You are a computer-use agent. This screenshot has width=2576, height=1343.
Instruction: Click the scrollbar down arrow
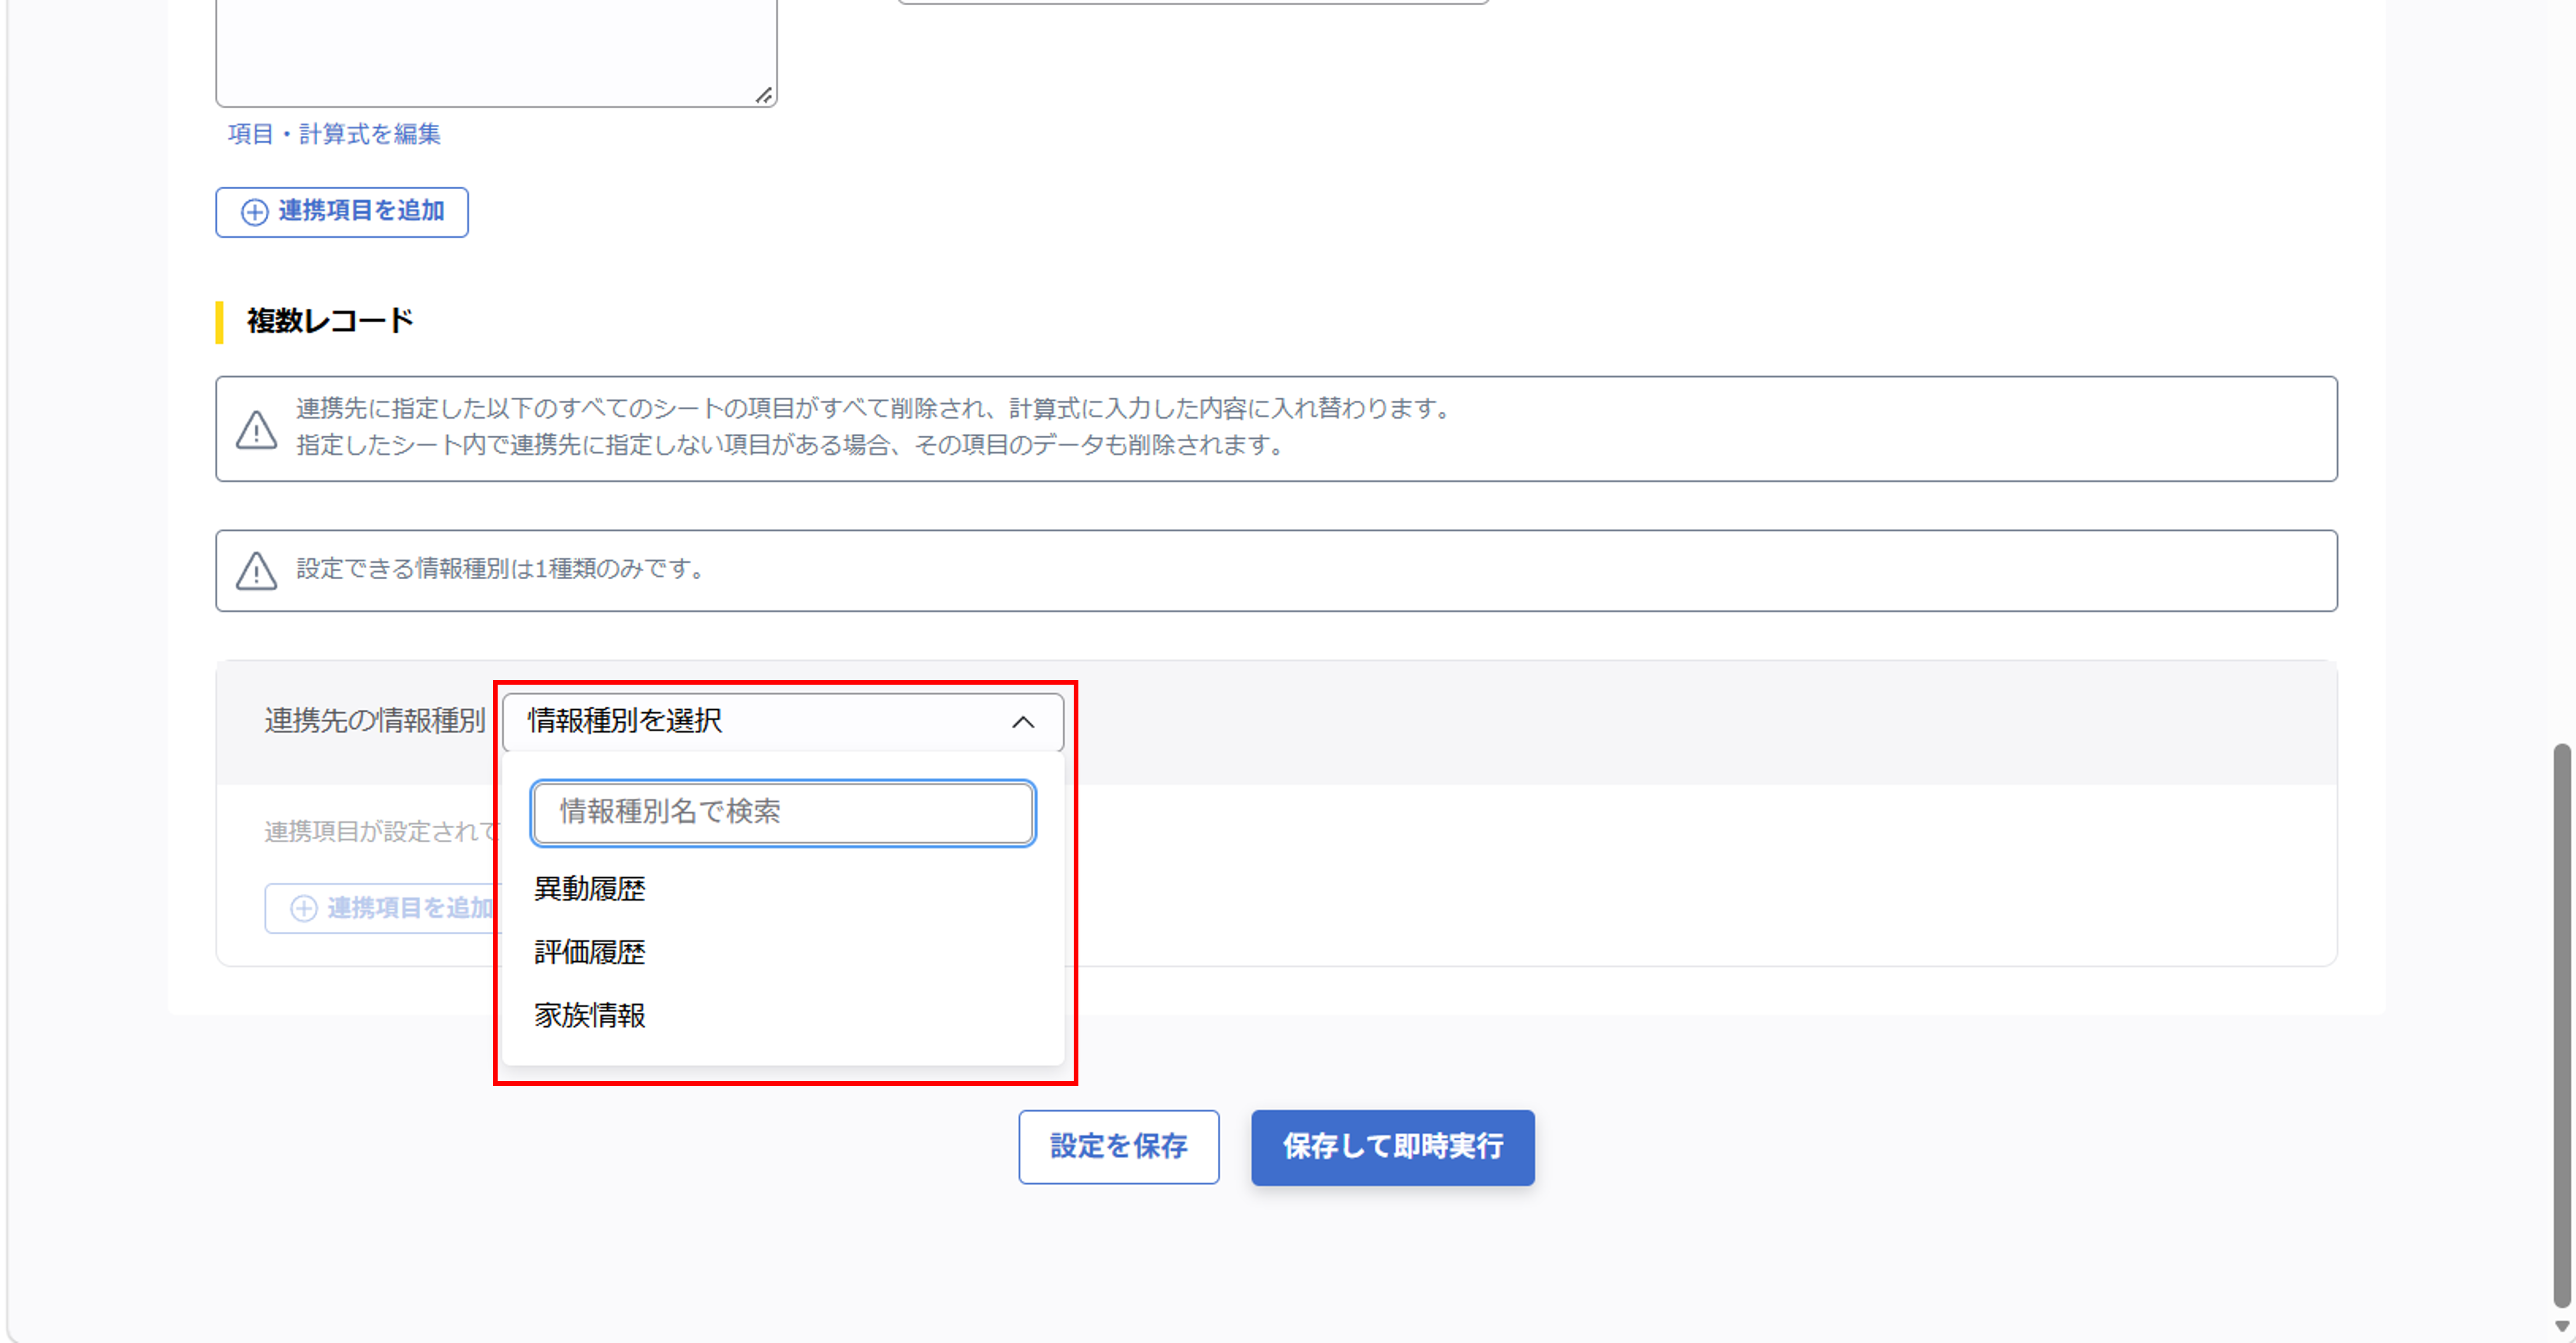point(2562,1326)
